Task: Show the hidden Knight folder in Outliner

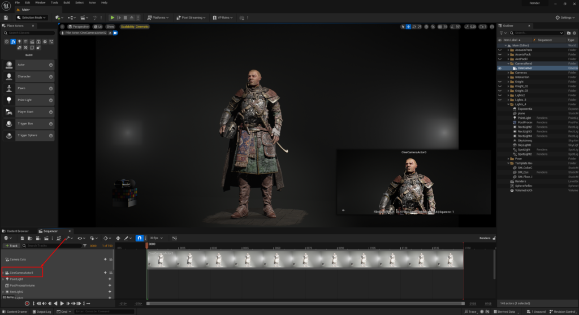Action: 499,81
